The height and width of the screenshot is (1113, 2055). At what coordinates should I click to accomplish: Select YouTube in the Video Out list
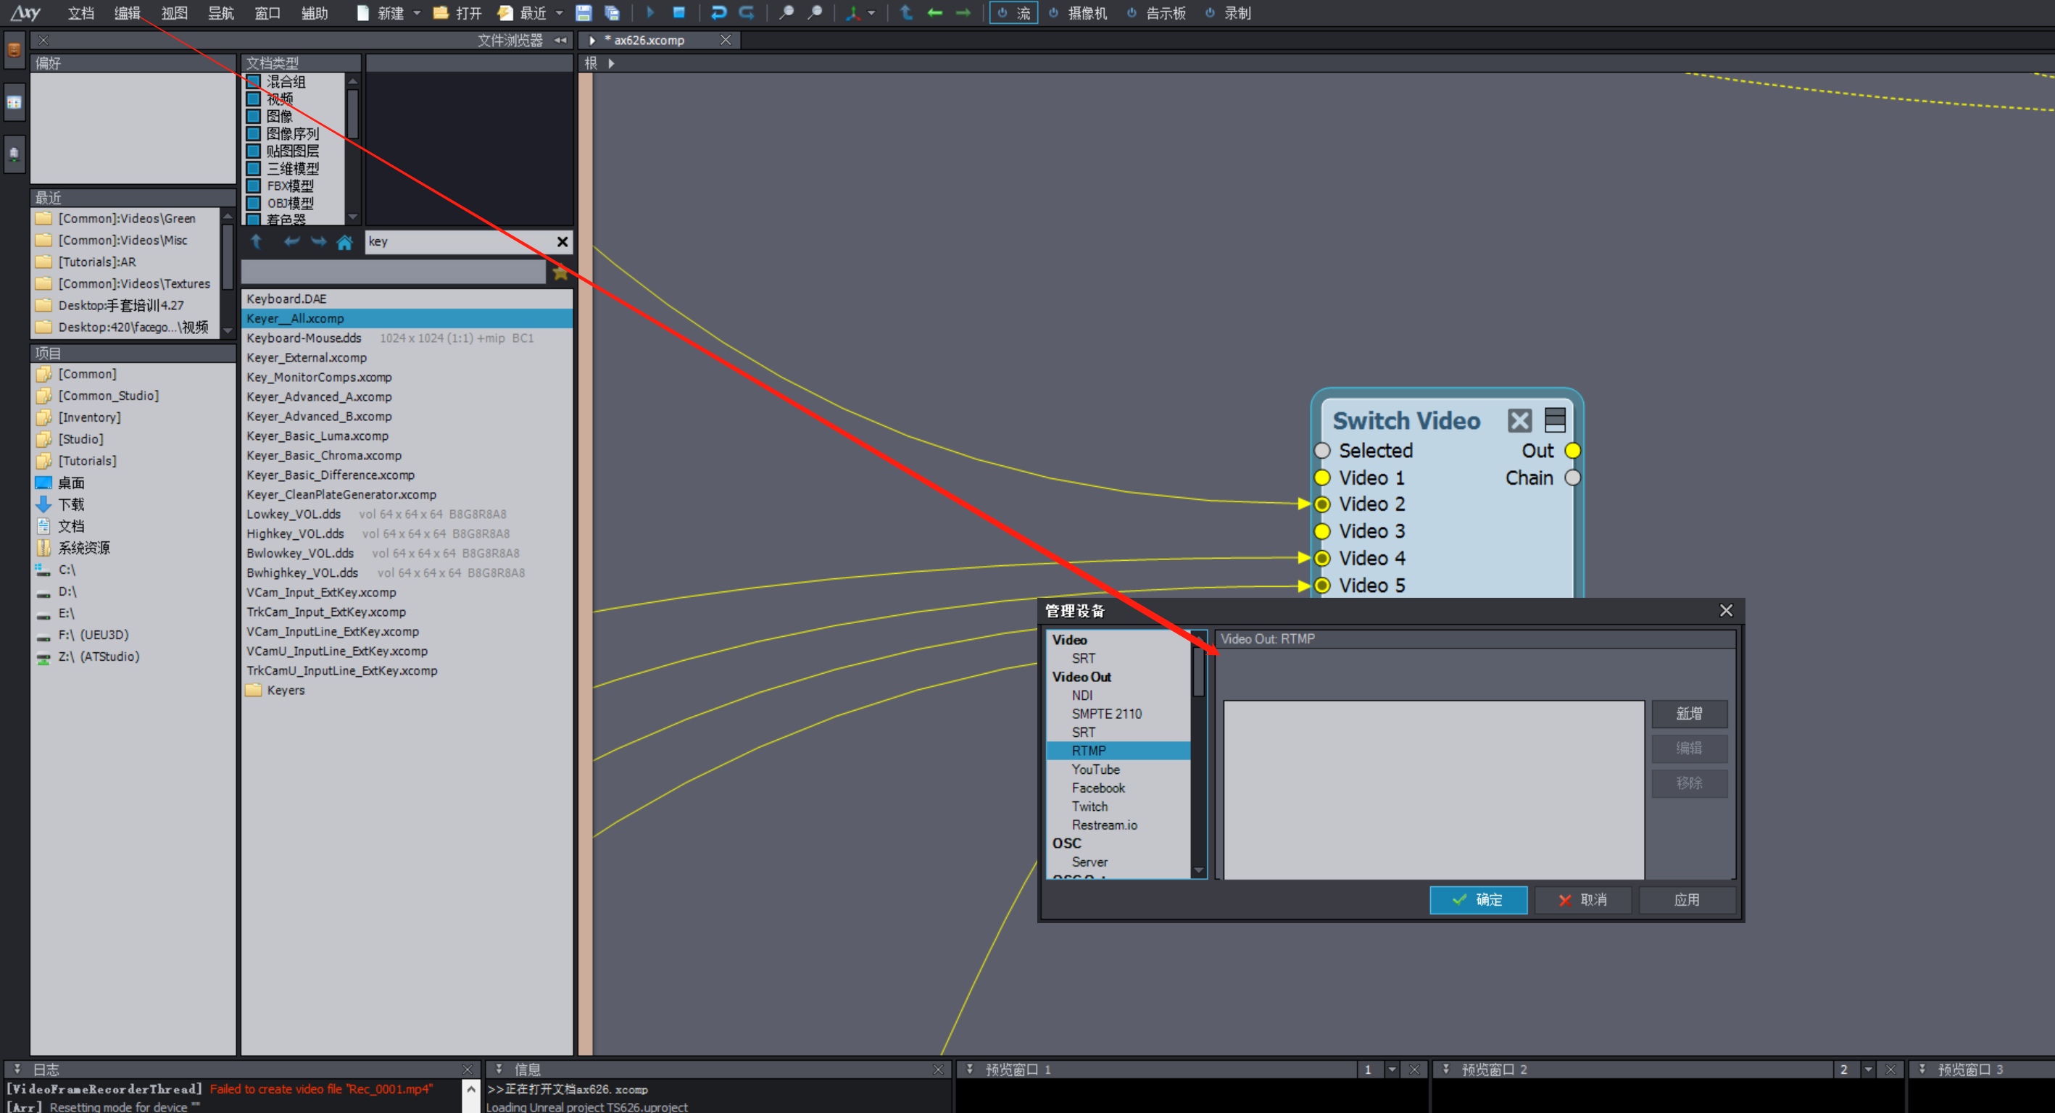click(x=1095, y=770)
